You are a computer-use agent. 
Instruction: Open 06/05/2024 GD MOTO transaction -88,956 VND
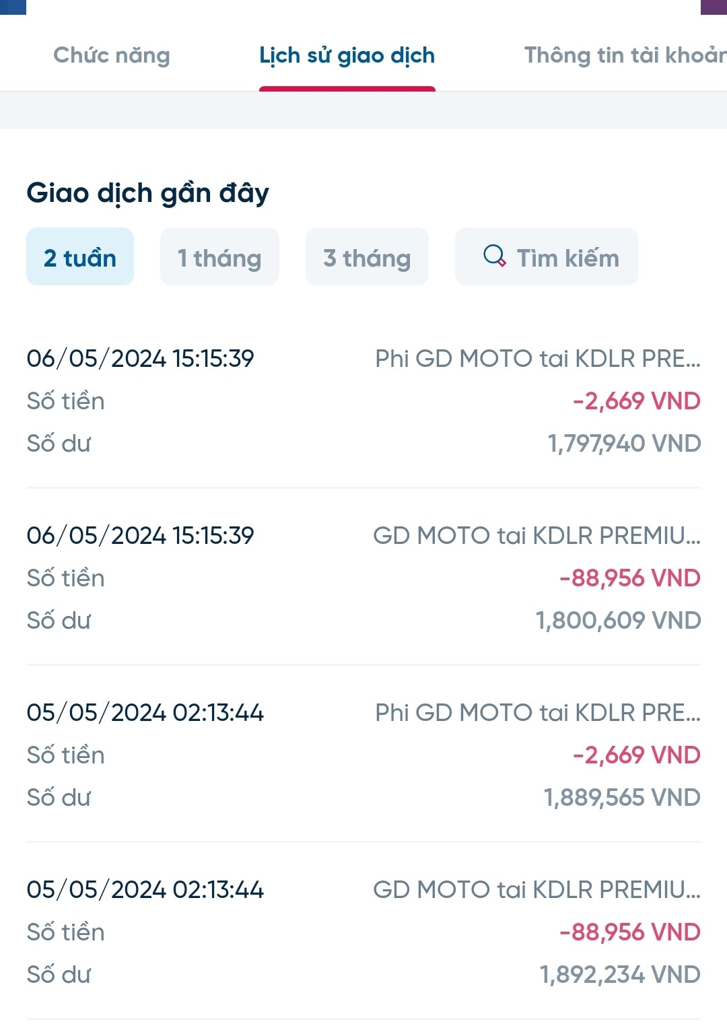pyautogui.click(x=363, y=578)
